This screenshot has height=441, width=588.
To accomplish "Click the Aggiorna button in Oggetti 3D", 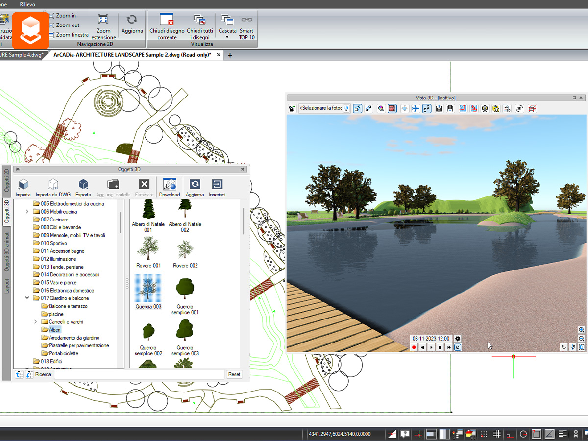I will [195, 186].
